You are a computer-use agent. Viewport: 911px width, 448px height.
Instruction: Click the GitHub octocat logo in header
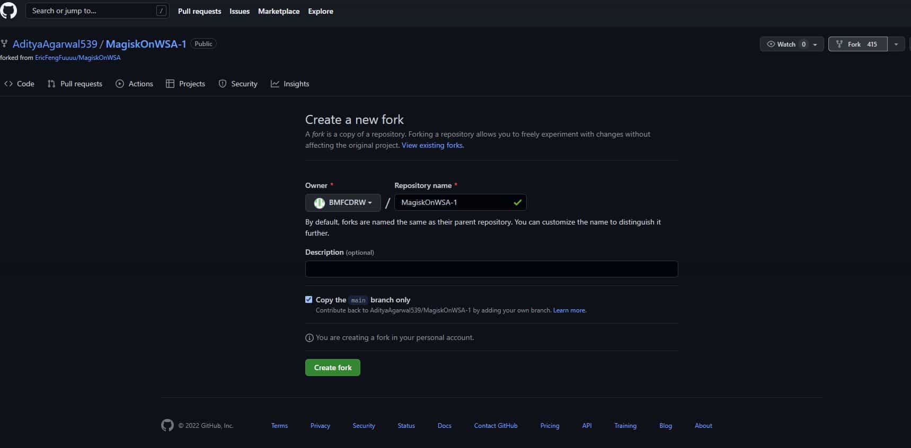[x=8, y=11]
